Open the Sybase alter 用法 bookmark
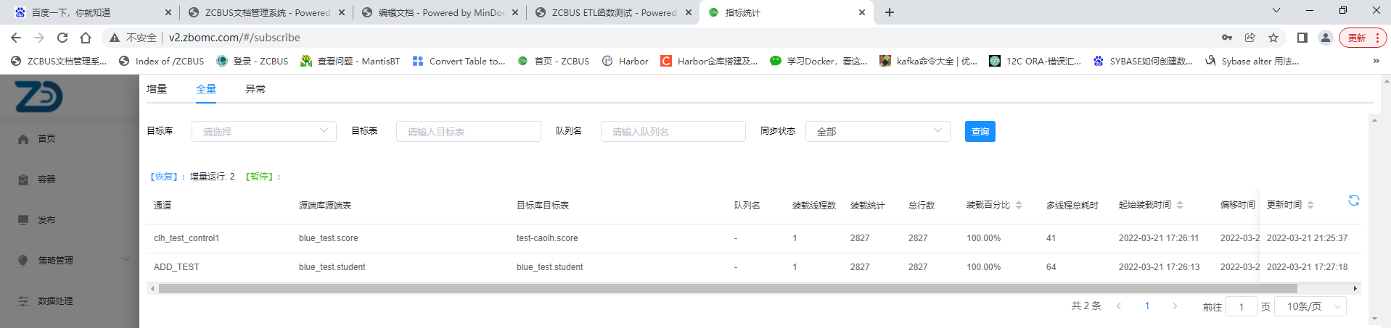Viewport: 1391px width, 328px height. [x=1252, y=61]
